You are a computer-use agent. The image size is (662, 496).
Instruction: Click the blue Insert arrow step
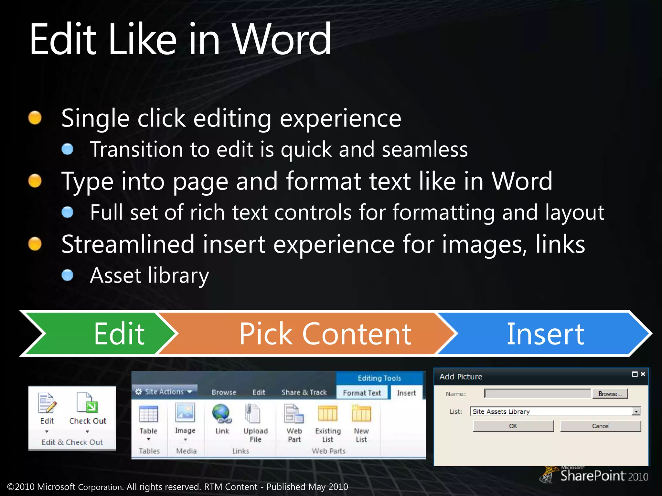[545, 333]
